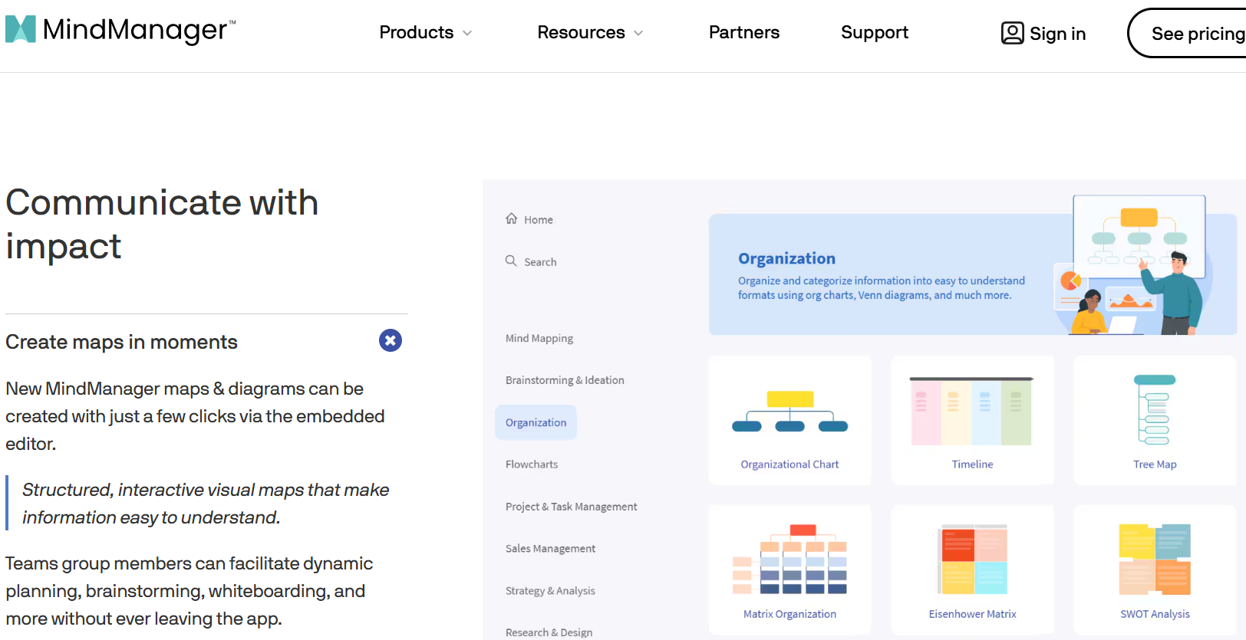Select the Matrix Organization template icon
This screenshot has height=640, width=1246.
coord(790,560)
